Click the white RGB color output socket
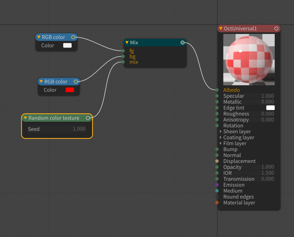The width and height of the screenshot is (294, 237). pos(73,37)
